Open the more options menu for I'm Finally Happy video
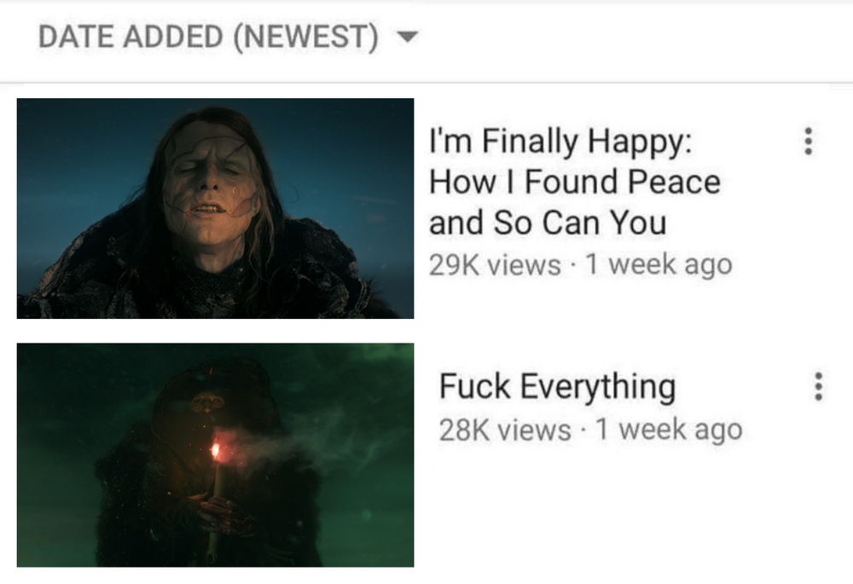853x584 pixels. click(x=809, y=141)
